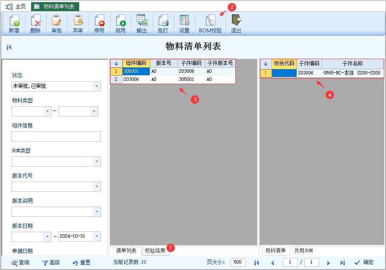Click the lock icon in the left grid header
This screenshot has height=270, width=386.
click(x=116, y=63)
